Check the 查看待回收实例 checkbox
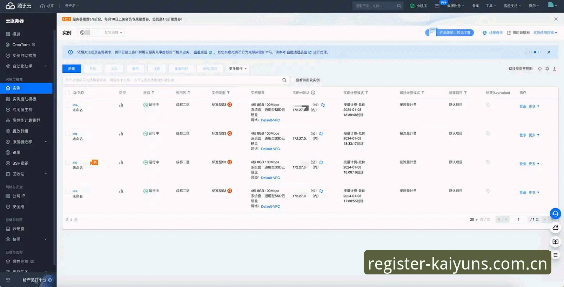This screenshot has width=564, height=287. (292, 80)
